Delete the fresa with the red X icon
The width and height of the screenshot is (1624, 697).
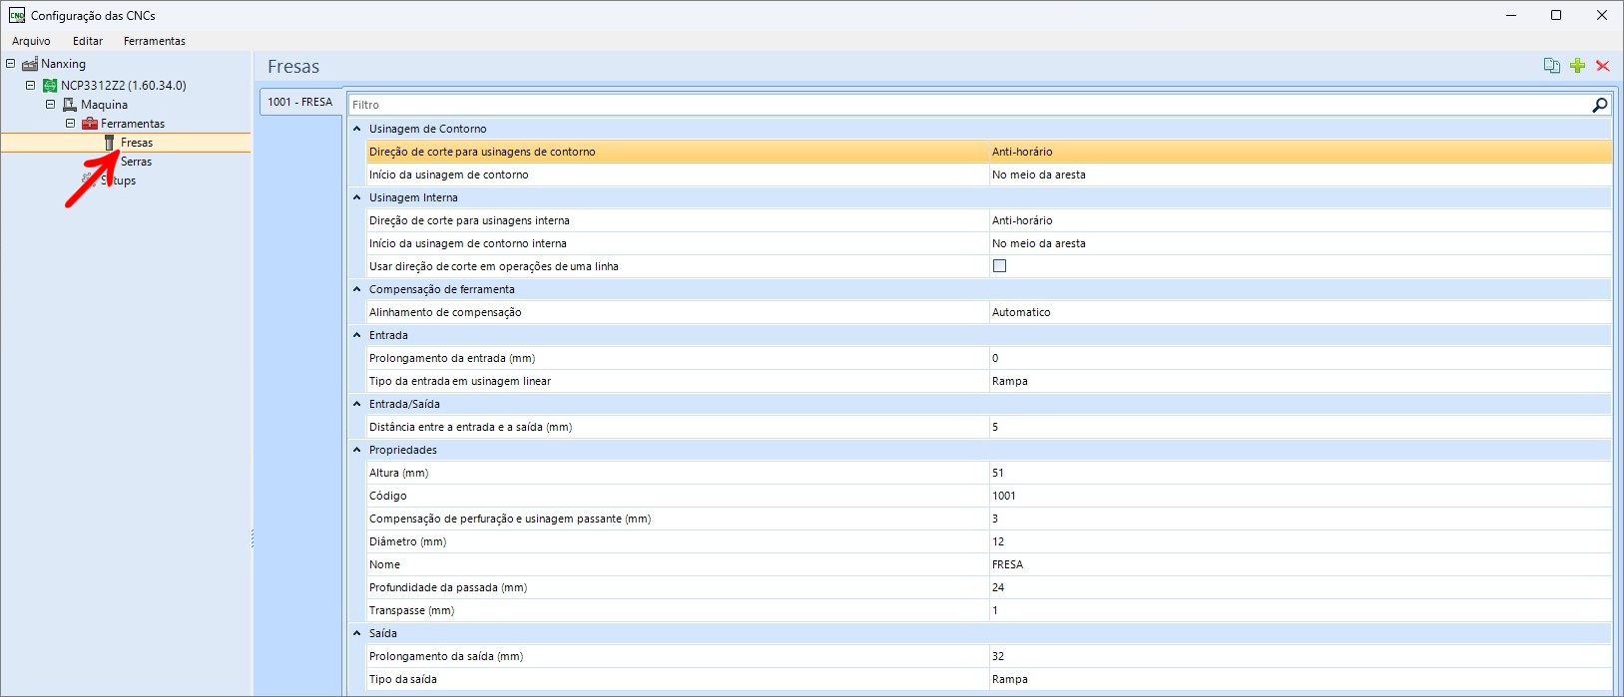[1603, 66]
